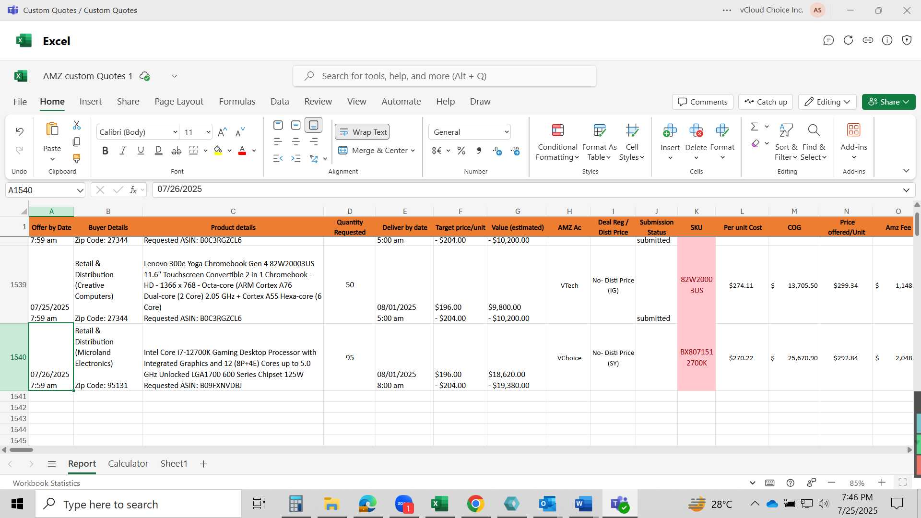Expand the formula bar
This screenshot has width=921, height=518.
[906, 190]
